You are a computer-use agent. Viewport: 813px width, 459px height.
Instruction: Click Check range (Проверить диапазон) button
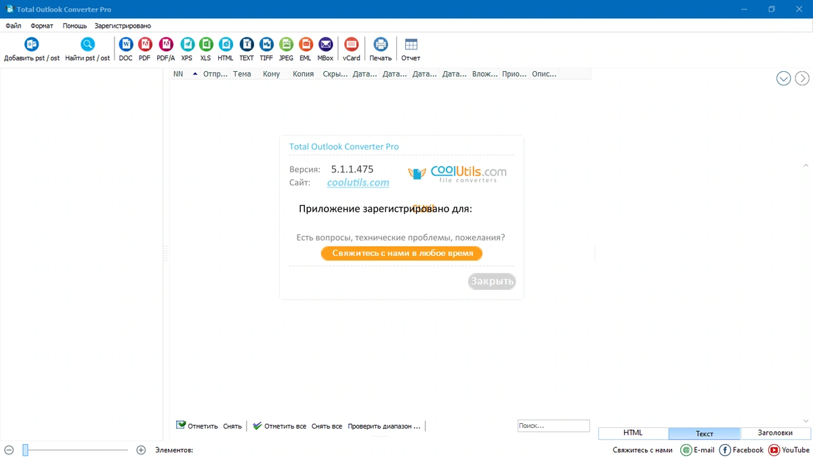[x=384, y=427]
